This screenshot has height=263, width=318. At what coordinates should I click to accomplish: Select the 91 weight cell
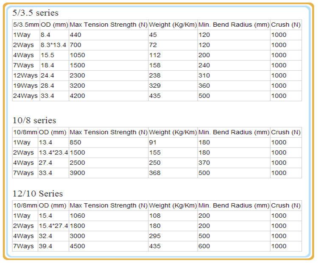click(153, 142)
